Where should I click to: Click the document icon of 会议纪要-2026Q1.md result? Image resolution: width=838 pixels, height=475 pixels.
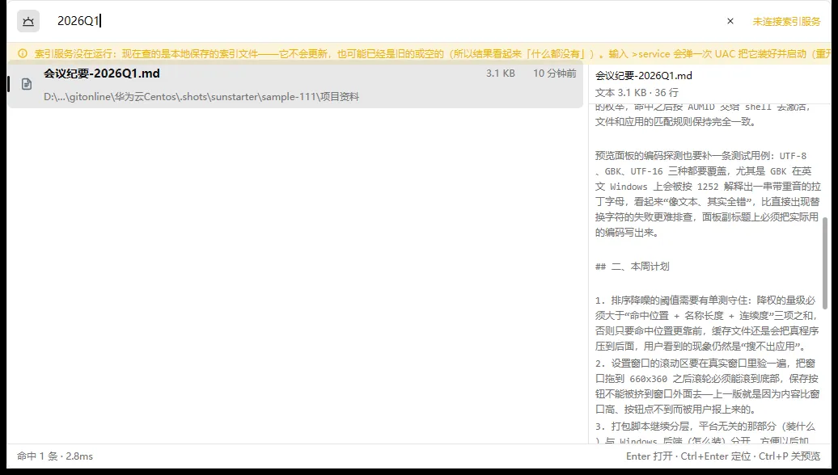27,84
